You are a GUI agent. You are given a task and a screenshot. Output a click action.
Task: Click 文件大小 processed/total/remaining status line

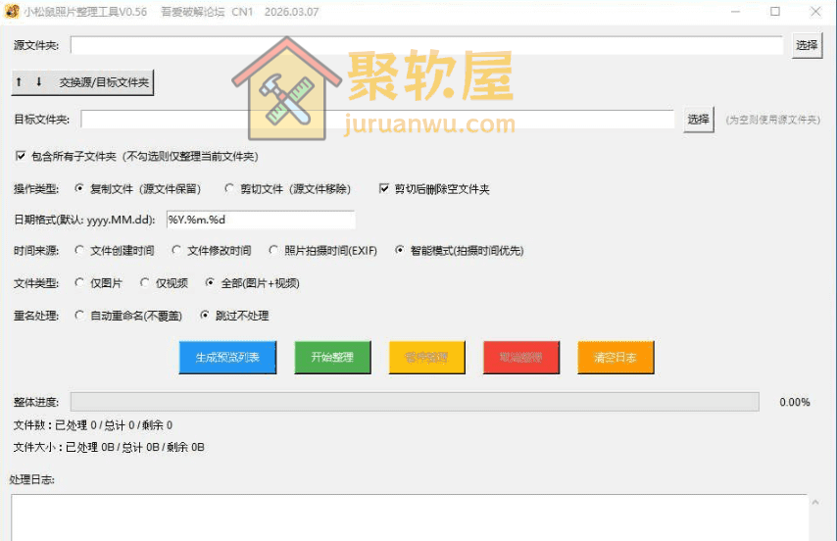[109, 447]
